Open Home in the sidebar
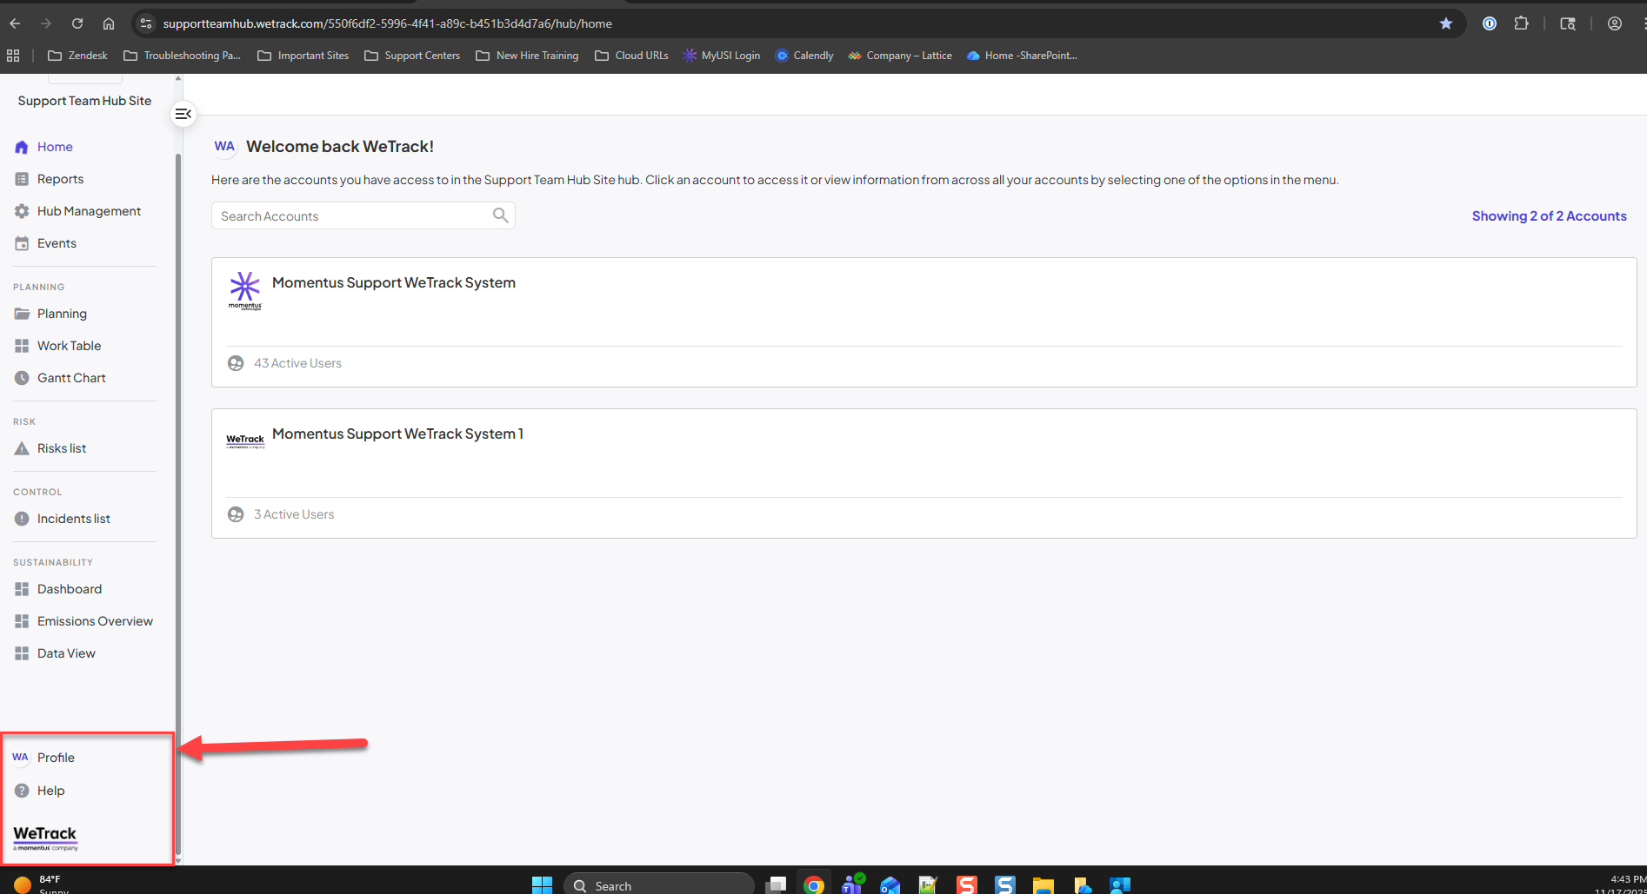Screen dimensions: 1647x894 [x=55, y=147]
